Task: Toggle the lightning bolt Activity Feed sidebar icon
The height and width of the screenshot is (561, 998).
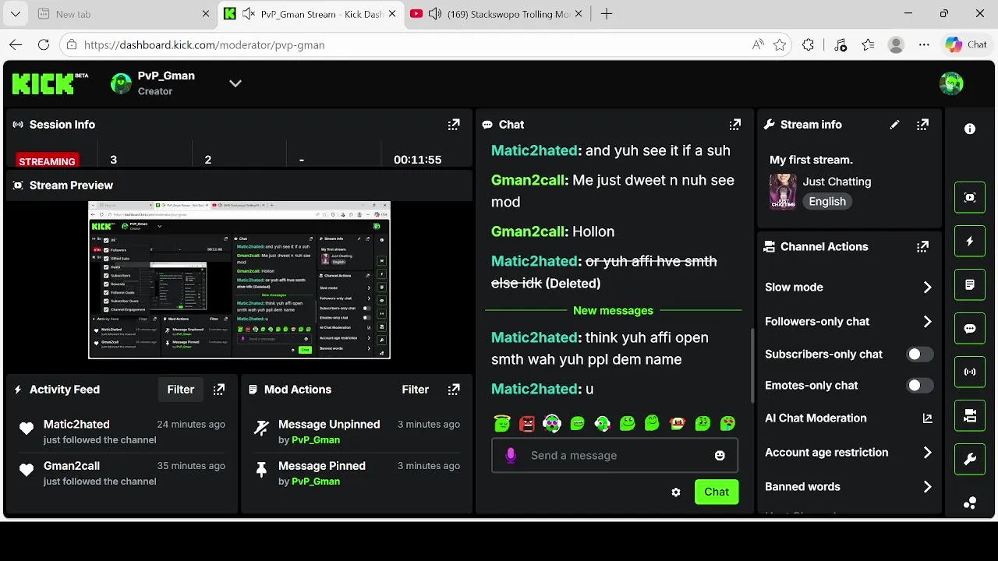Action: pyautogui.click(x=970, y=241)
